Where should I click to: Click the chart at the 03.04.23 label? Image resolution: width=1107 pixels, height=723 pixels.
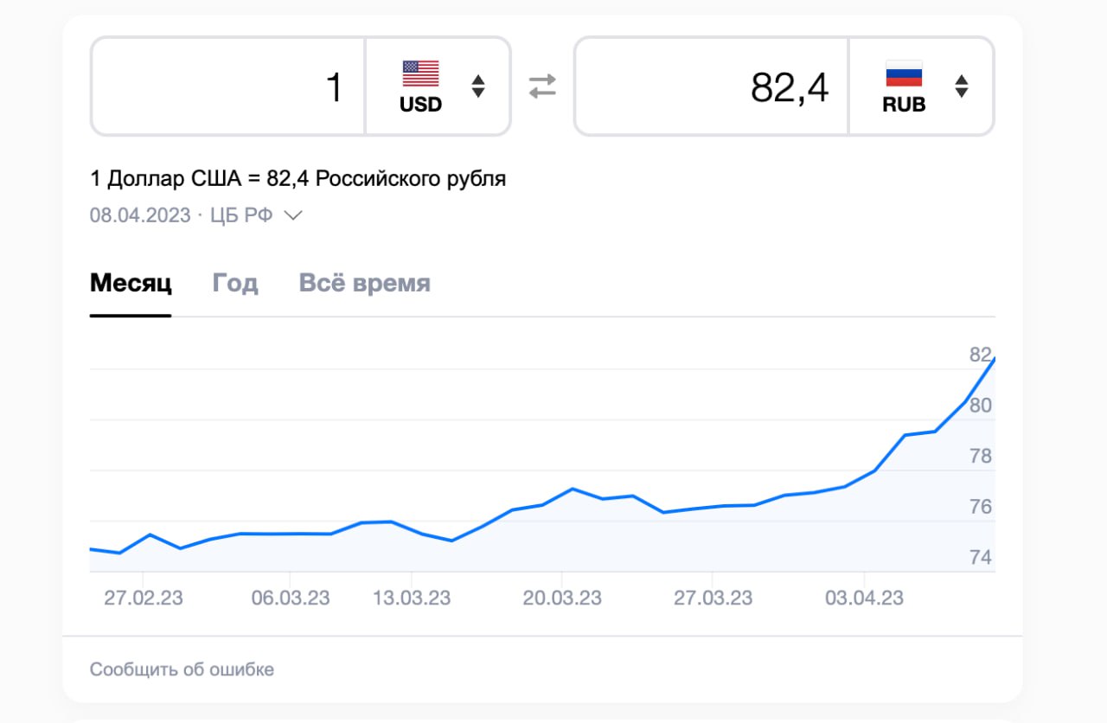[x=864, y=598]
